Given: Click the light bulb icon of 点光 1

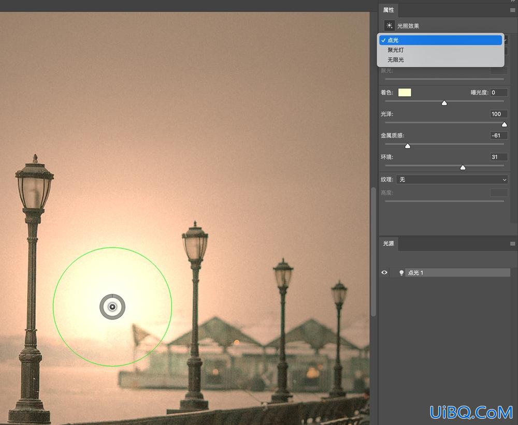Looking at the screenshot, I should click(x=401, y=273).
